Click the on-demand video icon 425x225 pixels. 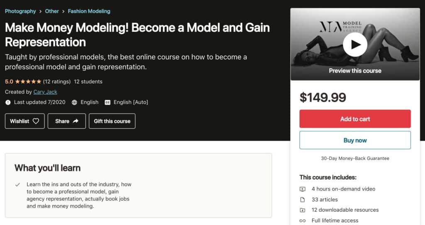point(303,189)
